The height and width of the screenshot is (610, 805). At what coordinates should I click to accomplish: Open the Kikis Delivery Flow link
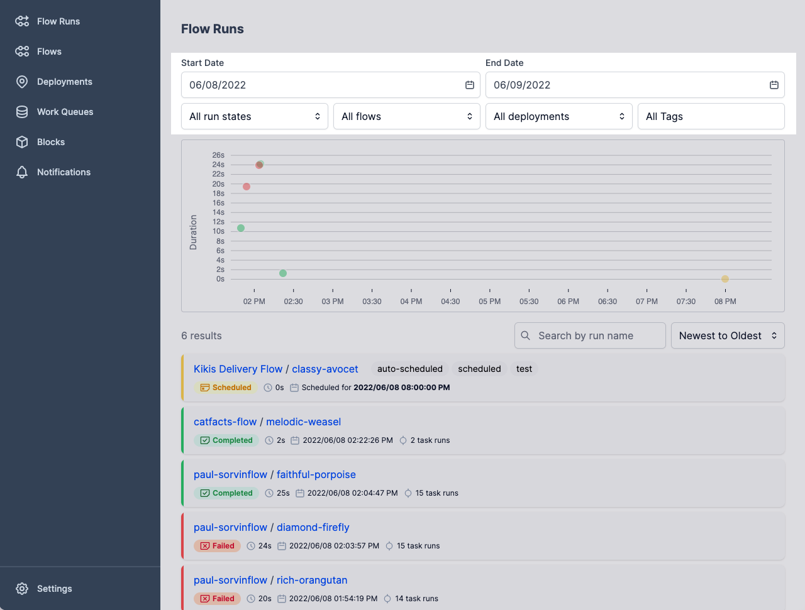238,369
